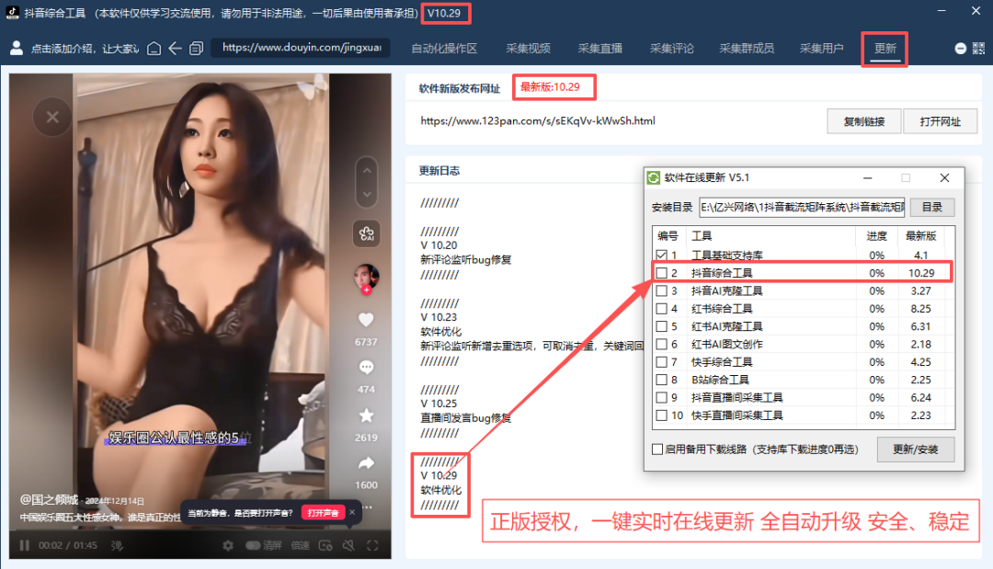Open the video author's avatar
This screenshot has width=993, height=569.
[366, 278]
